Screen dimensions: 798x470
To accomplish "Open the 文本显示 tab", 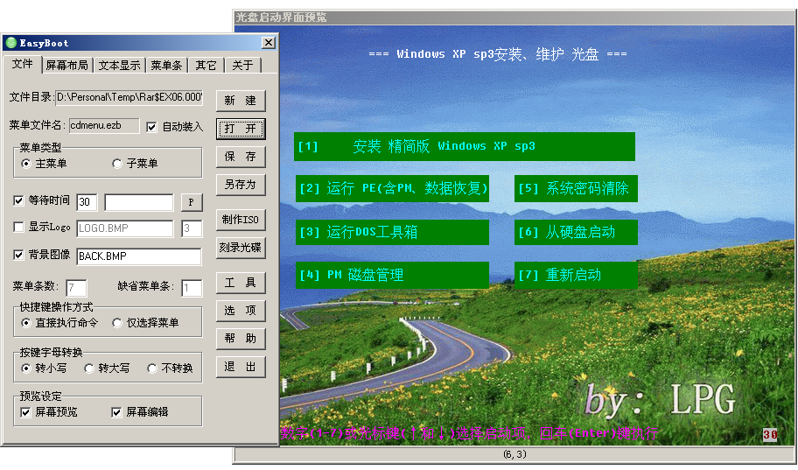I will click(x=119, y=66).
